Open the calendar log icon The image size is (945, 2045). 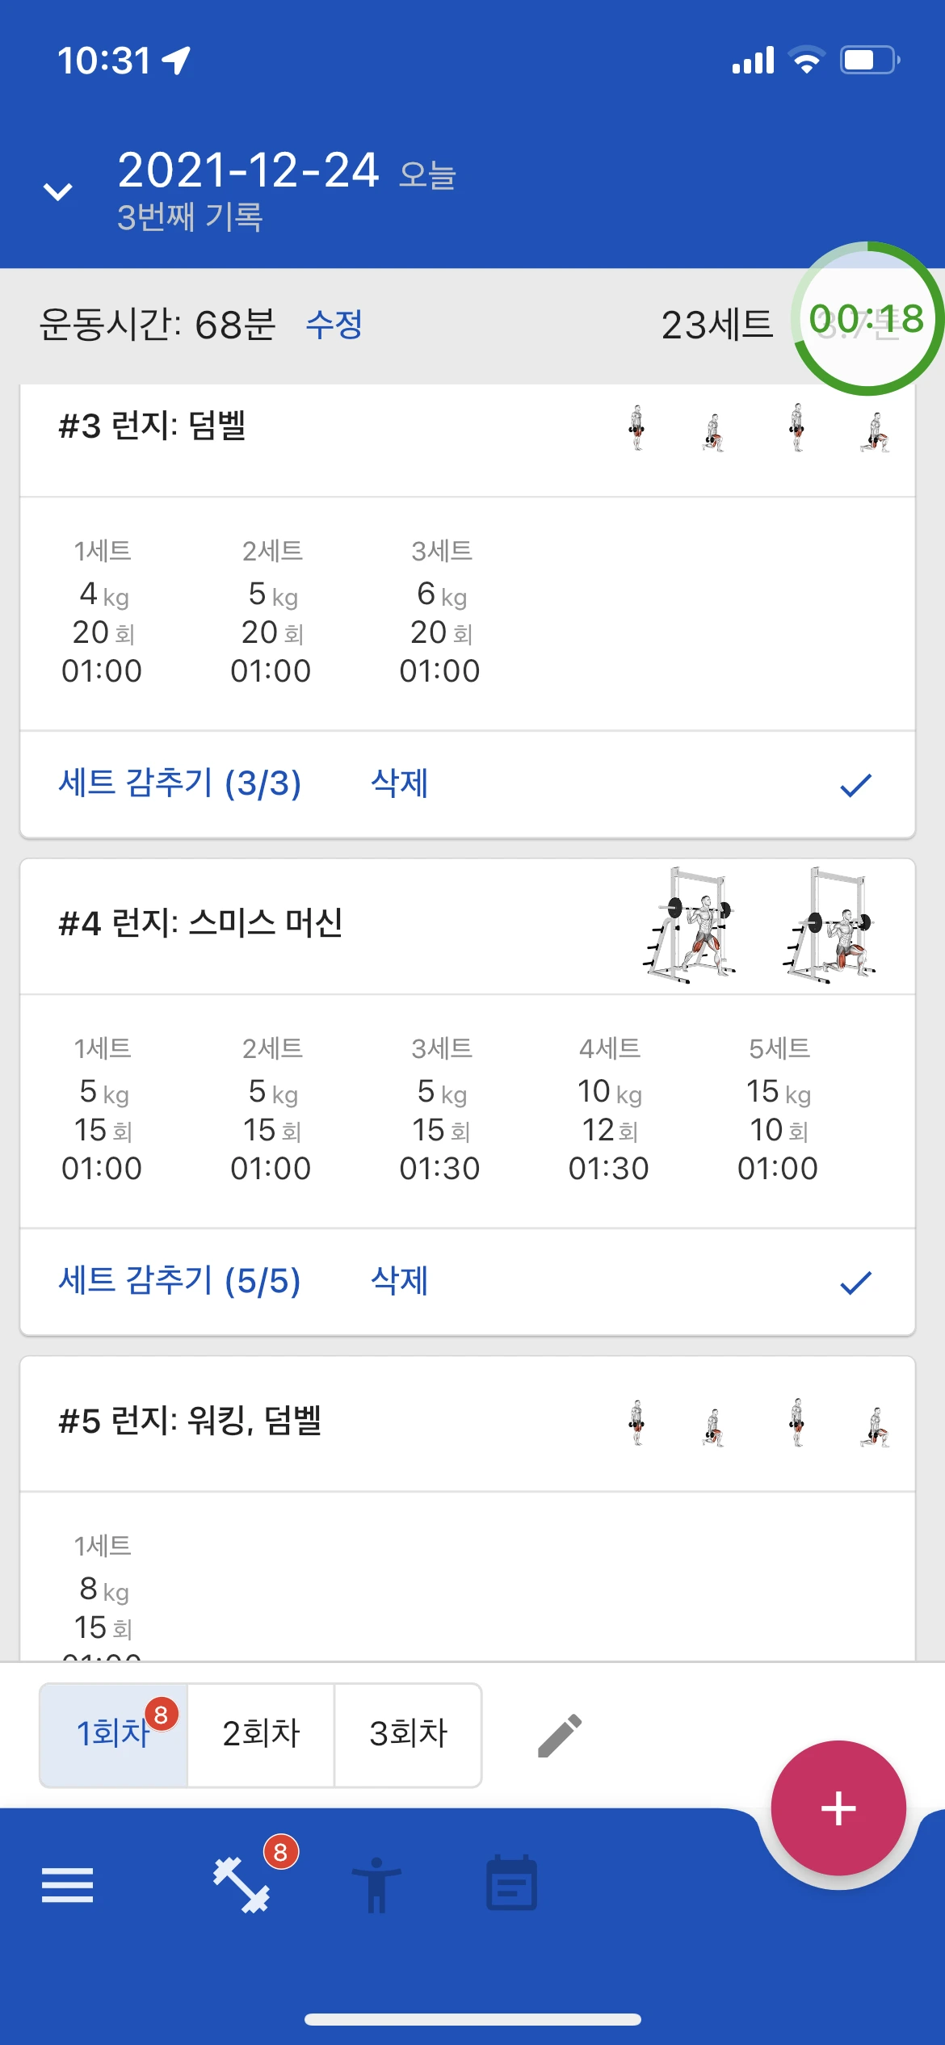[x=511, y=1883]
